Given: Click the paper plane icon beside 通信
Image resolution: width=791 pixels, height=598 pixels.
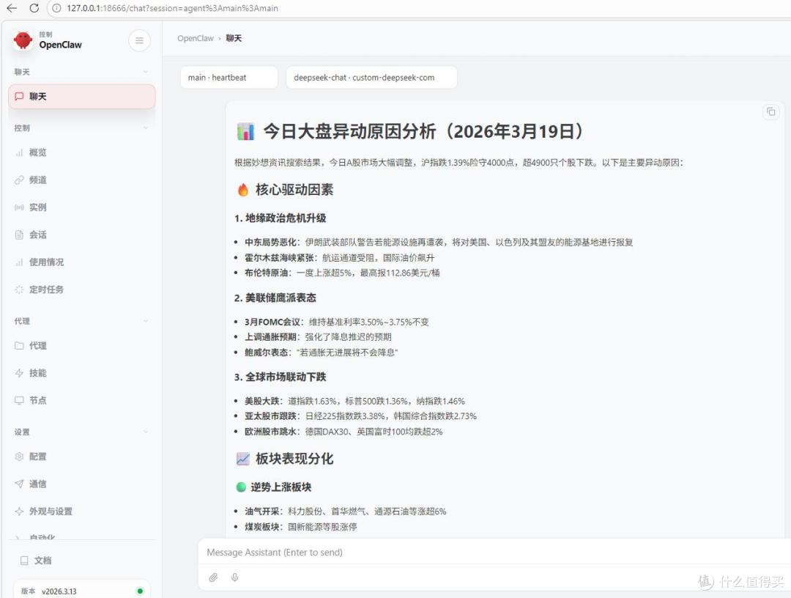Looking at the screenshot, I should tap(19, 484).
